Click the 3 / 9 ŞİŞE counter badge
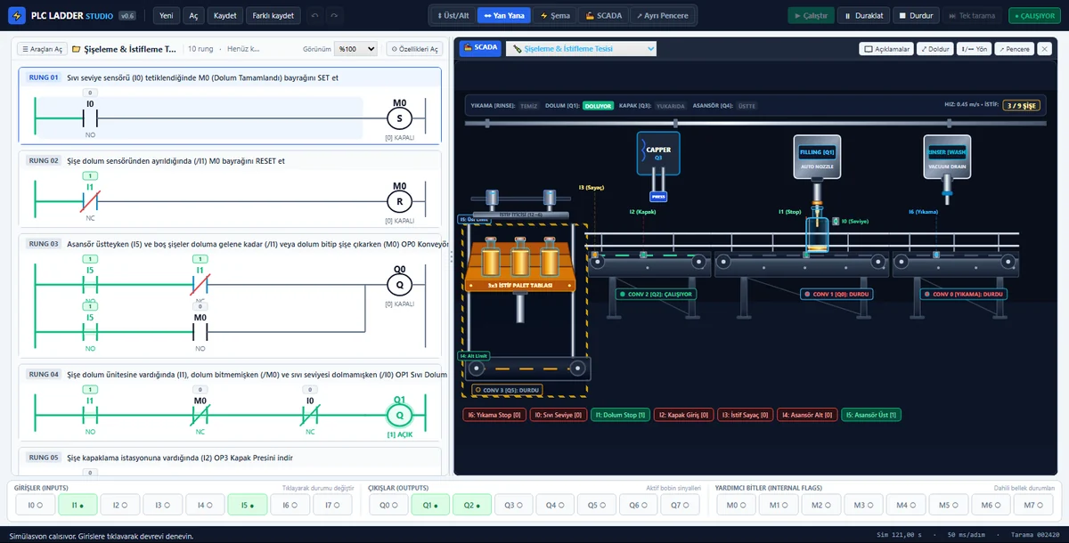The image size is (1069, 543). tap(1021, 105)
